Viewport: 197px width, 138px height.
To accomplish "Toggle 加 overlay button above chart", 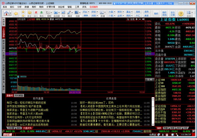I will (x=128, y=19).
